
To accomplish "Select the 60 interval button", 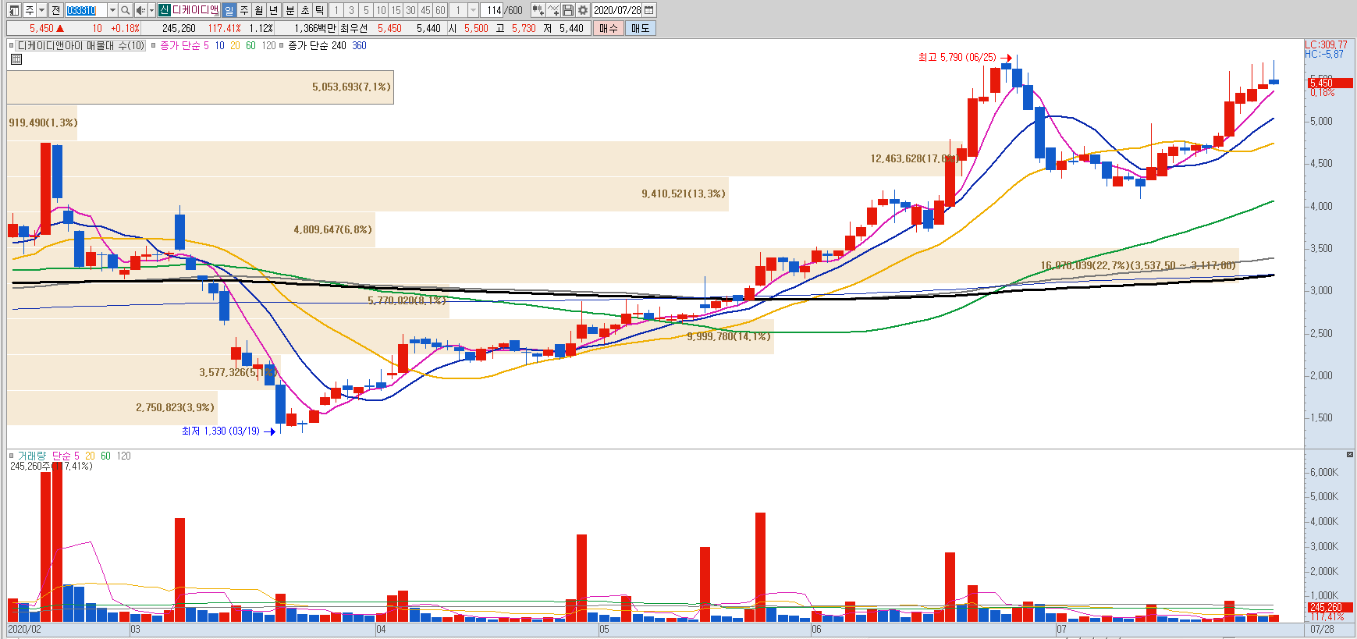I will (x=440, y=10).
